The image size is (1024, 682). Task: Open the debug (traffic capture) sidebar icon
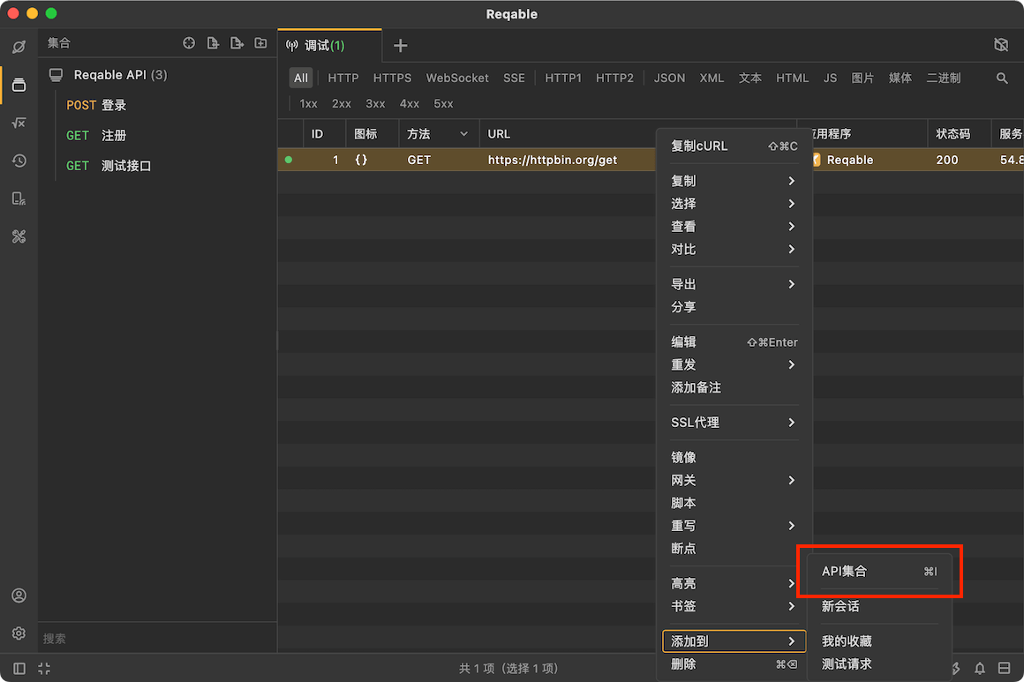click(19, 47)
